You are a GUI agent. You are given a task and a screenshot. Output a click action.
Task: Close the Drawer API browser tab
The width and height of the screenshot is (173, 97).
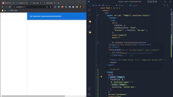click(x=27, y=3)
